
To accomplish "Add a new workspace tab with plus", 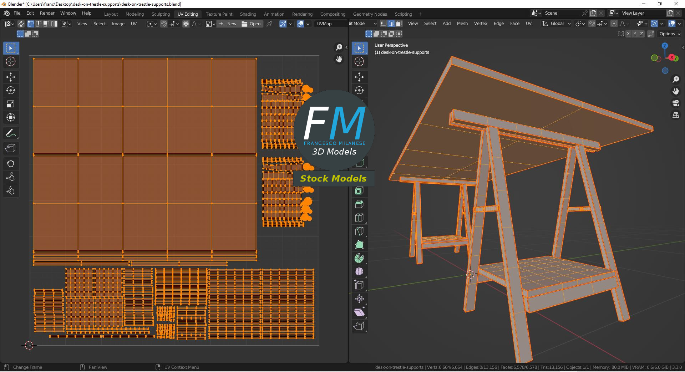I will [420, 14].
